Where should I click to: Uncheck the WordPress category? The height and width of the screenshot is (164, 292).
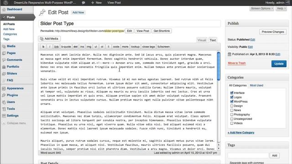232,102
